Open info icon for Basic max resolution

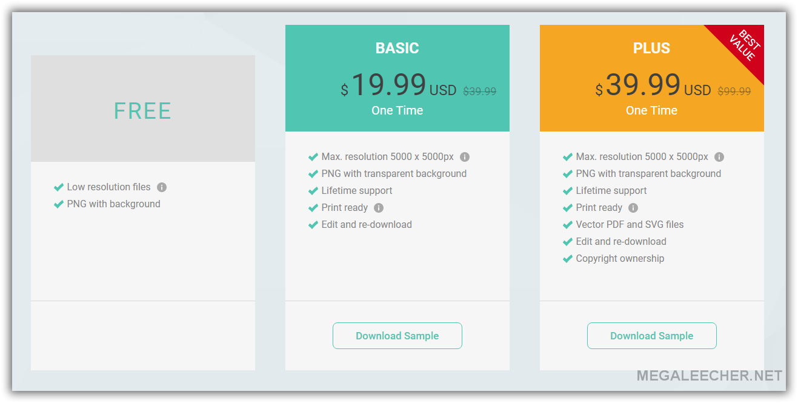point(465,157)
